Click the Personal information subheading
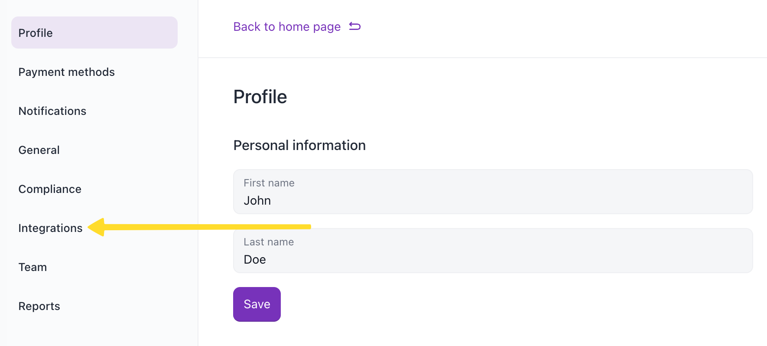Screen dimensions: 767x346 (299, 145)
